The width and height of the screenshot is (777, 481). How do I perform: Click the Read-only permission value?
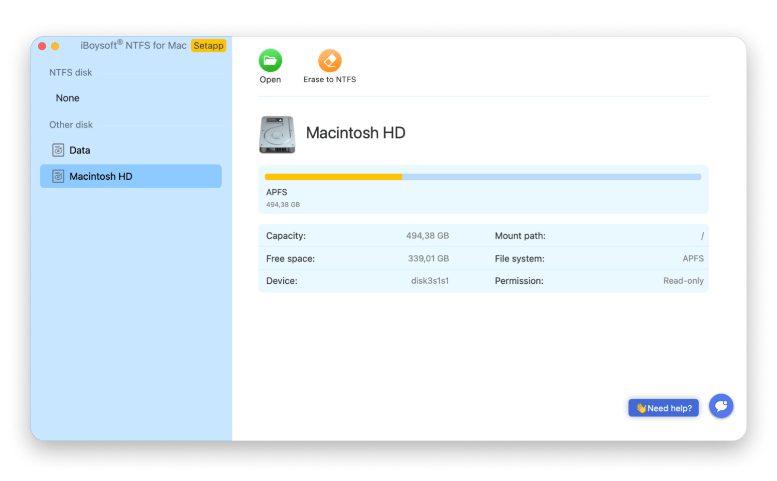point(683,281)
